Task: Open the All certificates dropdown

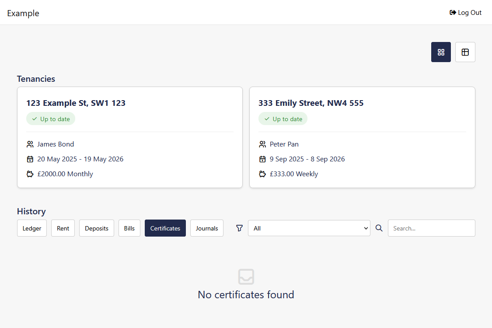Action: [309, 228]
